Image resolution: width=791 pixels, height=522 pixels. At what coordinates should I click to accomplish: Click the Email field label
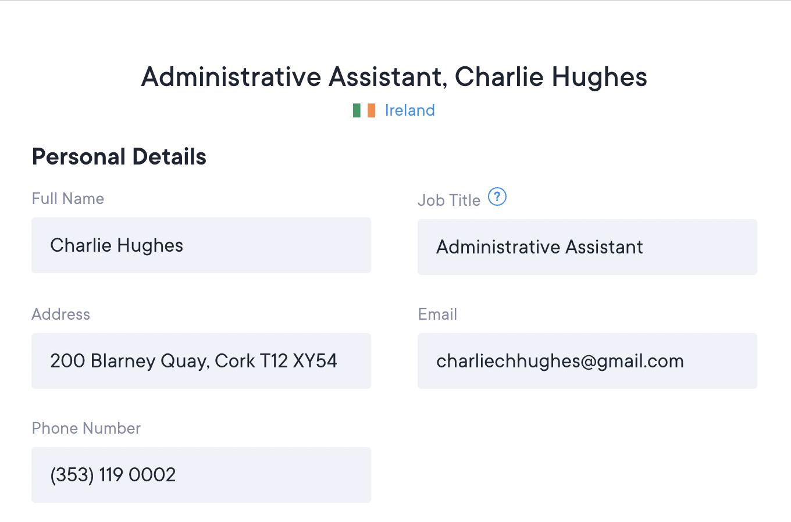pyautogui.click(x=437, y=314)
